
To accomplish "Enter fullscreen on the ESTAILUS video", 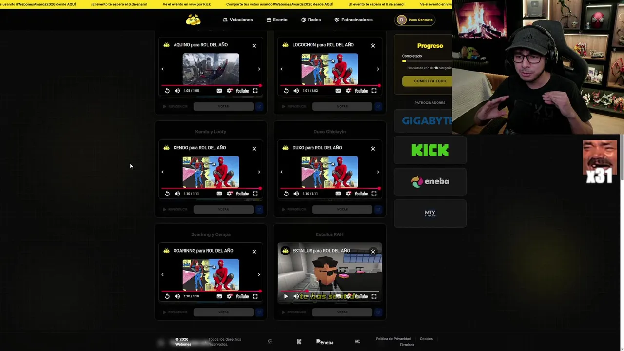I will pyautogui.click(x=374, y=296).
